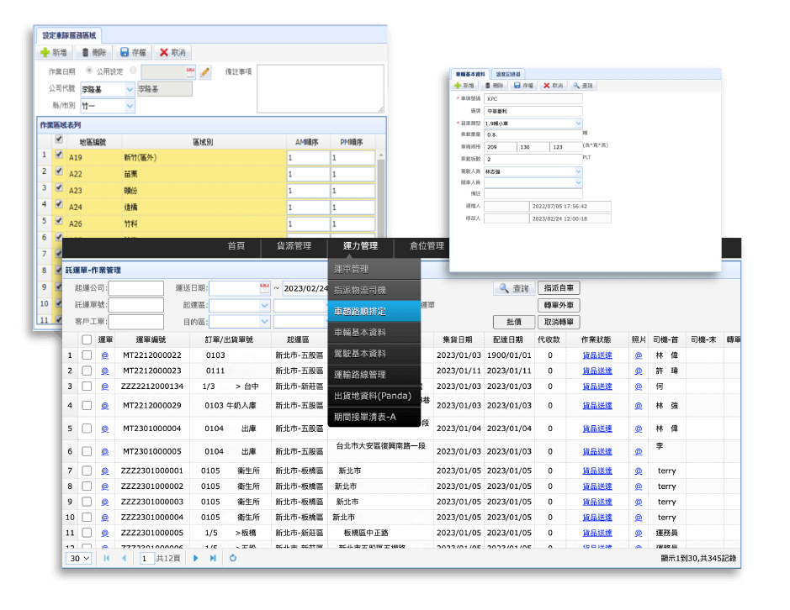The image size is (790, 610).
Task: Open the photo @ icon for row 1
Action: pos(638,355)
